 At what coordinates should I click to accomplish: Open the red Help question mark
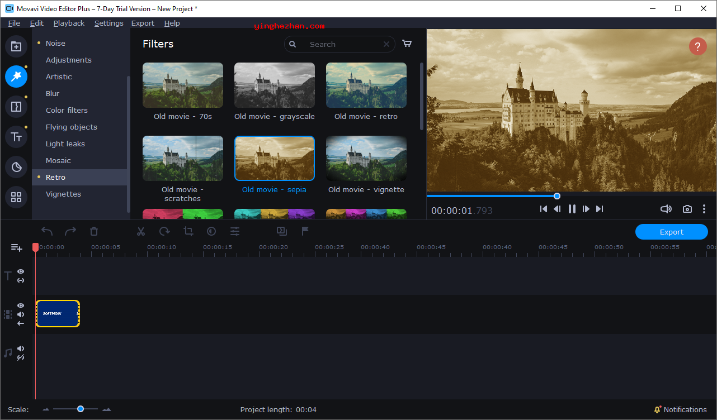tap(698, 46)
